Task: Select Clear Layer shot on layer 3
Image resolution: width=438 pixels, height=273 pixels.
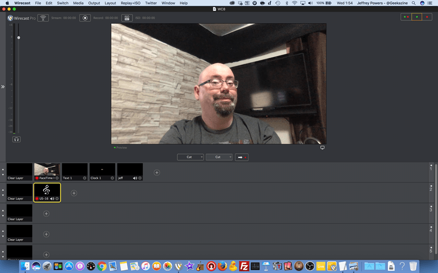Action: click(19, 213)
